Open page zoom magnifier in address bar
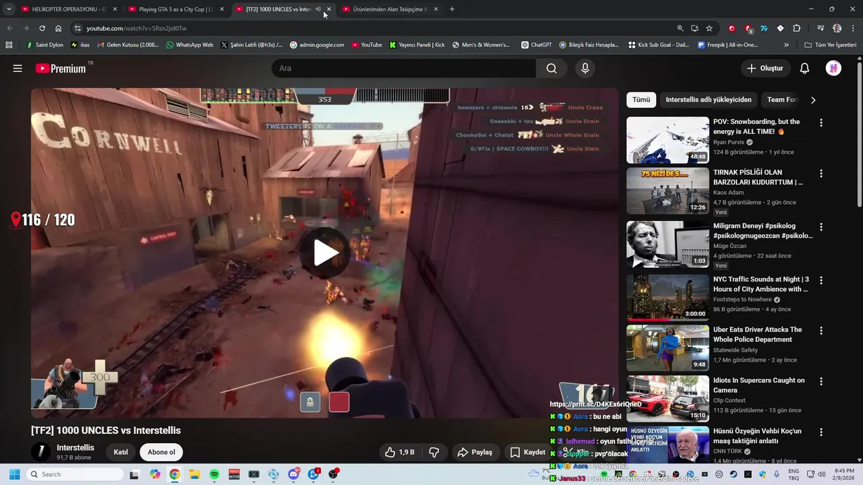863x485 pixels. tap(680, 28)
